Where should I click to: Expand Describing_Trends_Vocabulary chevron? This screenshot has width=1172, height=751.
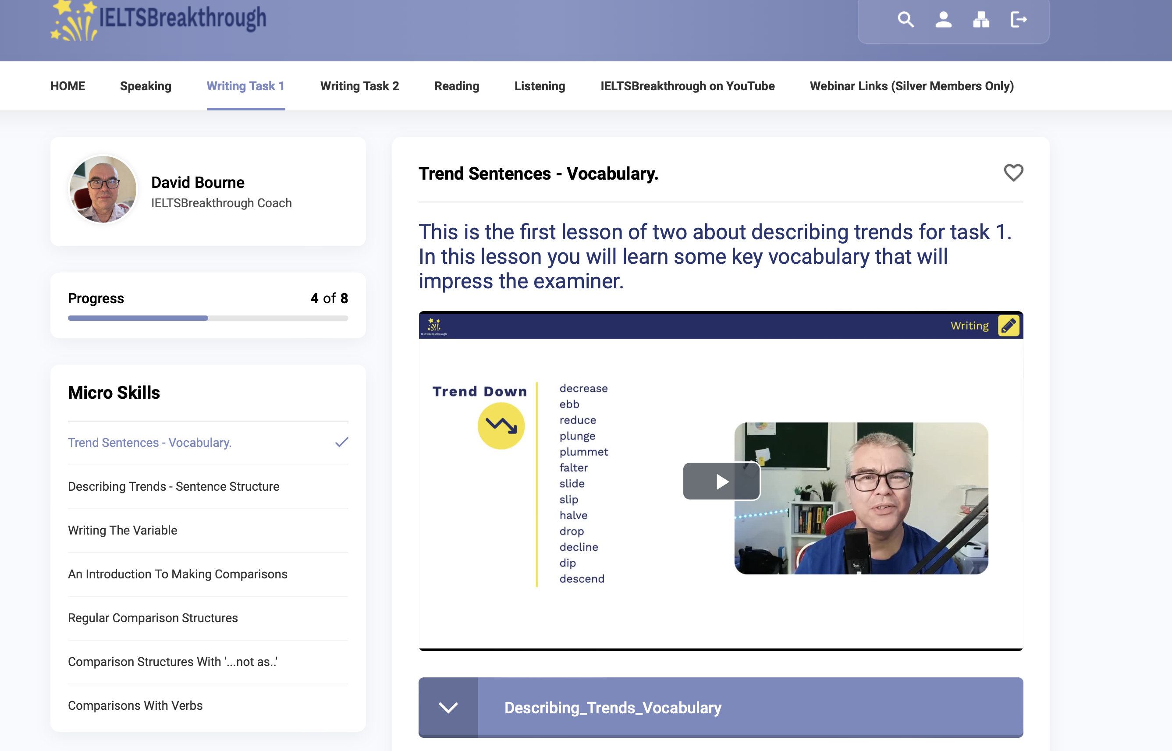[x=448, y=707]
